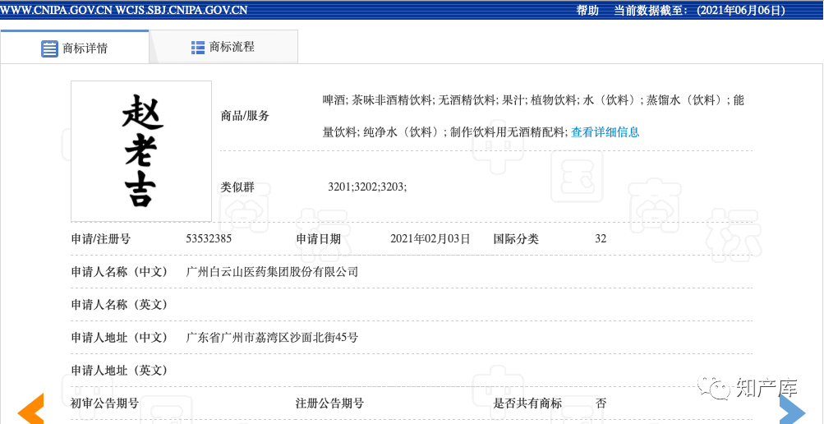Select applicant name 广州白云山医药集团股份有限公司
Screen dimensions: 824x424
click(x=272, y=272)
